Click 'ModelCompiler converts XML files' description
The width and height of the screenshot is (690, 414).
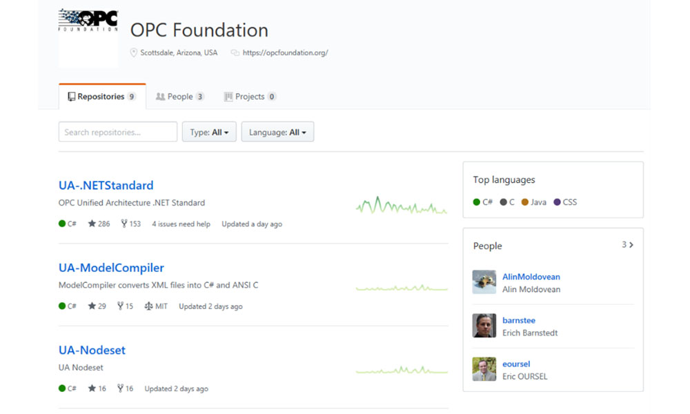158,285
